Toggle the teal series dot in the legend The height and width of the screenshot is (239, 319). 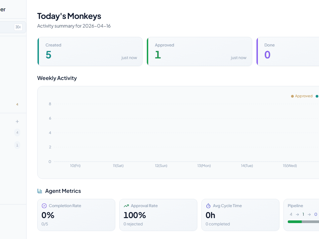click(317, 96)
